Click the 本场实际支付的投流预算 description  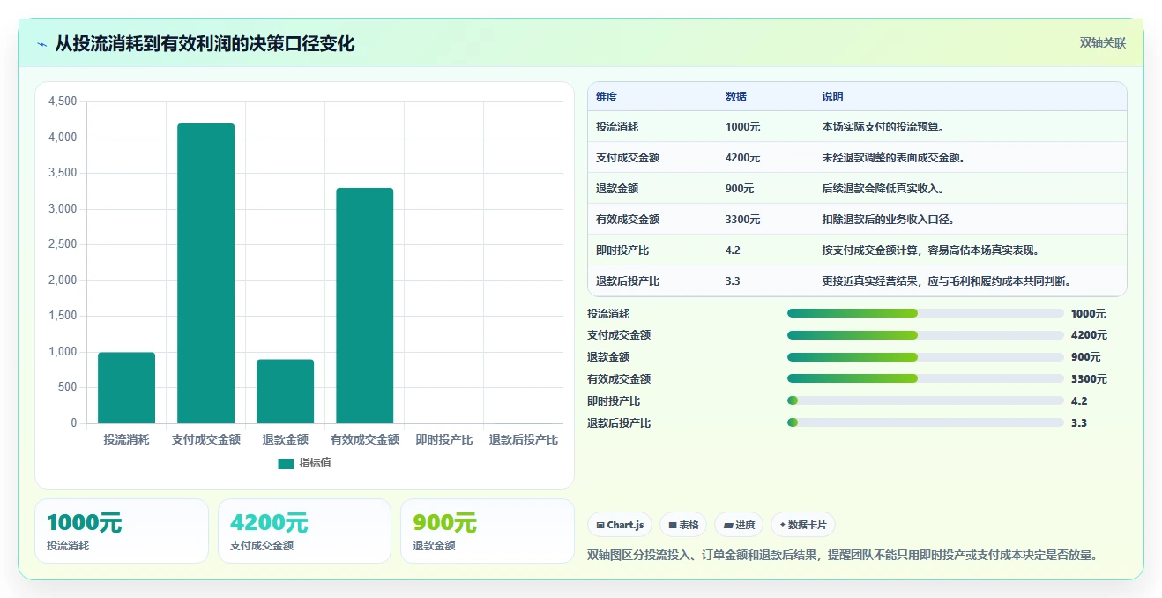884,127
